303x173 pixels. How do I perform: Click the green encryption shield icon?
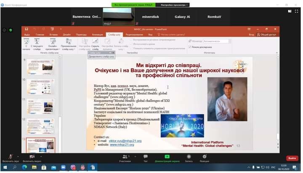click(11, 30)
